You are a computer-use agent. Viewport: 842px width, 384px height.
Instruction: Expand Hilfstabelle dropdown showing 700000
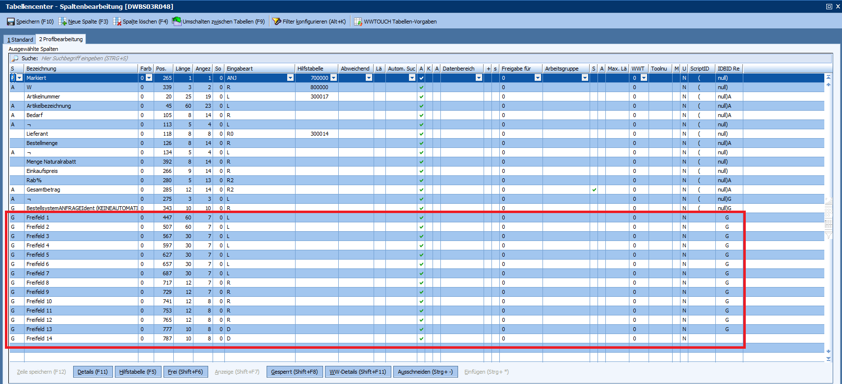(333, 78)
